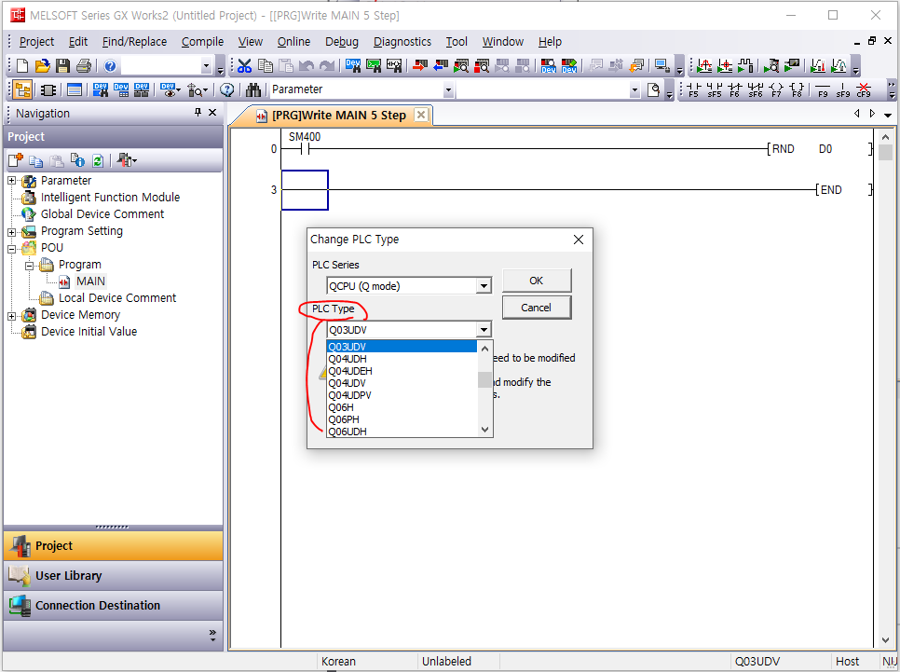This screenshot has width=900, height=672.
Task: Insert open contact with F5 icon
Action: pos(693,89)
